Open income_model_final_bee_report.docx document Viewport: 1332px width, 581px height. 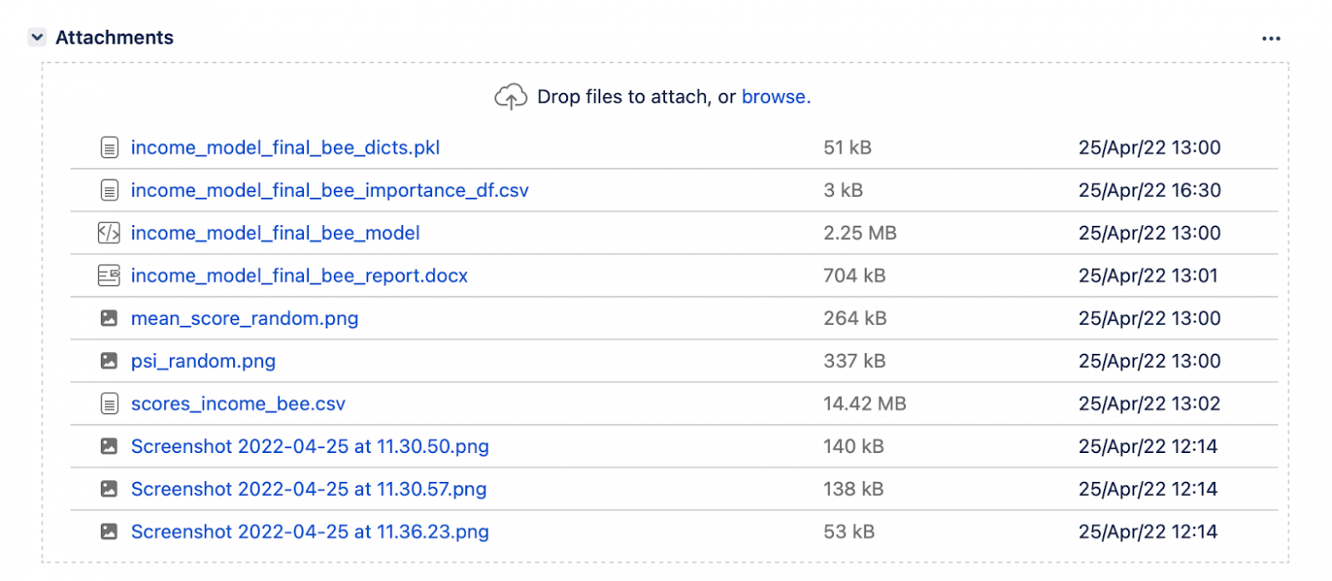point(299,276)
